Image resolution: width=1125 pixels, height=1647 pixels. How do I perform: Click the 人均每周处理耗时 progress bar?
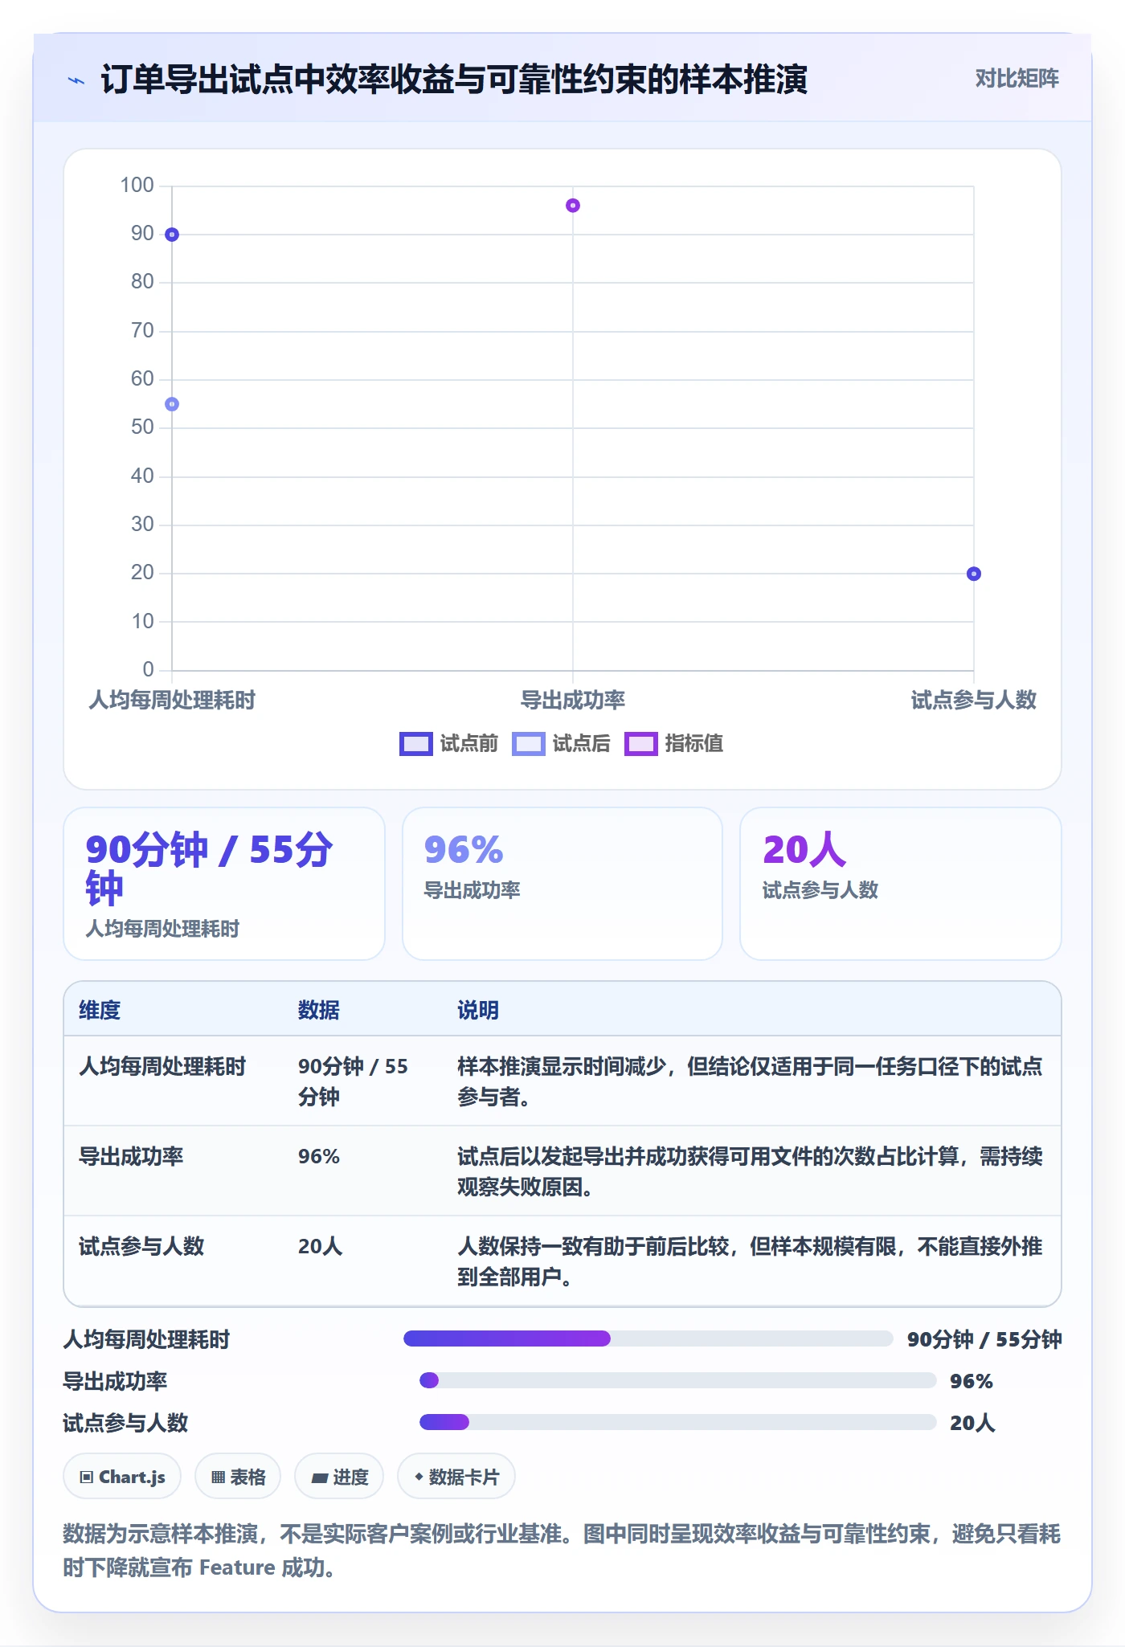(648, 1338)
